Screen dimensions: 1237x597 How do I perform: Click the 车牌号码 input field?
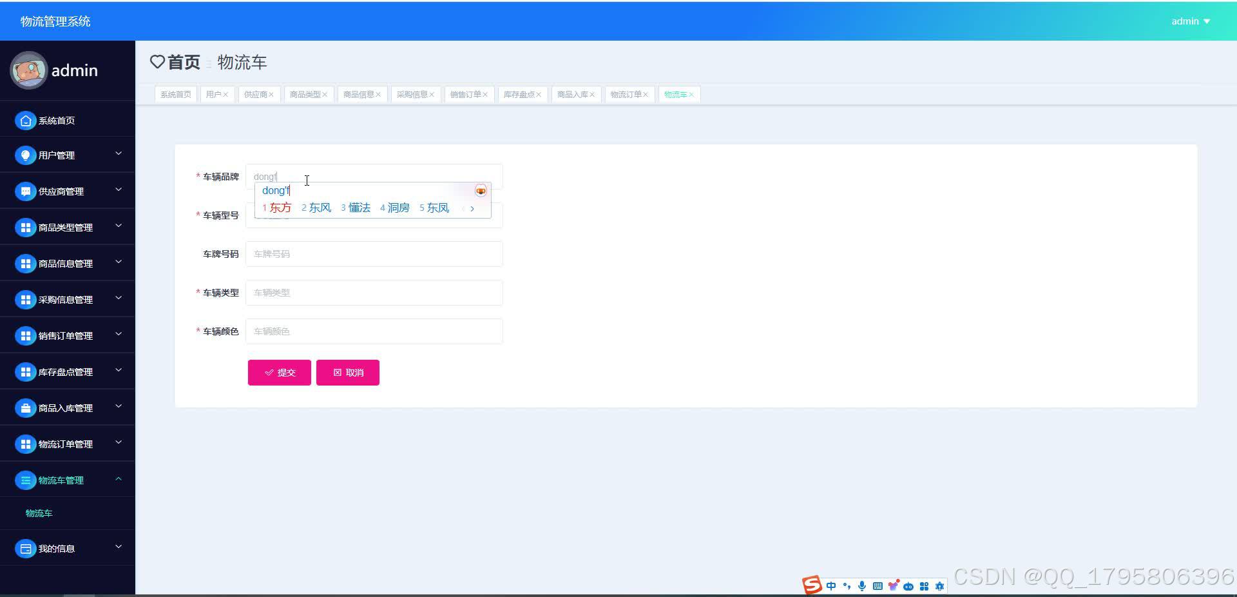[x=374, y=254]
